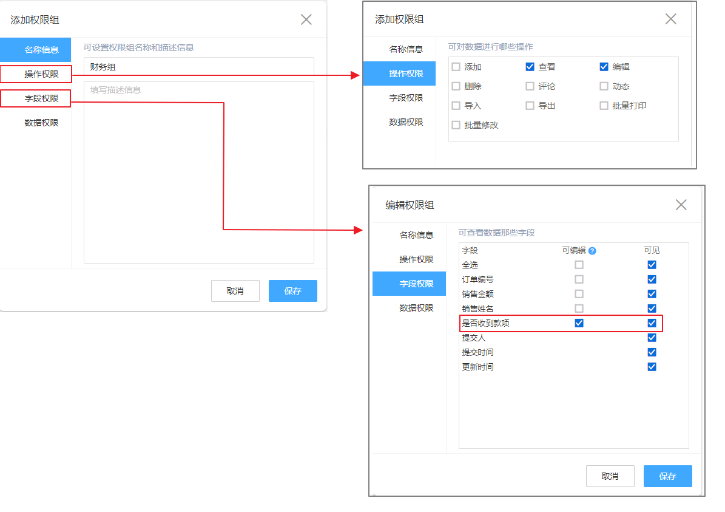The height and width of the screenshot is (512, 725).
Task: Close the 编辑权限组 dialog
Action: click(681, 205)
